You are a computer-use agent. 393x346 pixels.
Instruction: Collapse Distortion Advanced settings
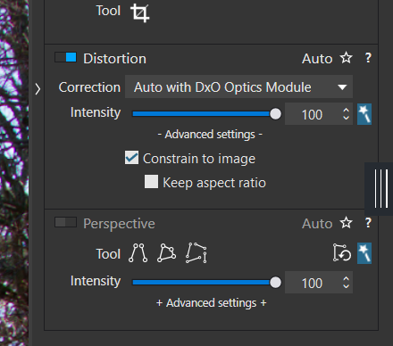click(x=210, y=135)
